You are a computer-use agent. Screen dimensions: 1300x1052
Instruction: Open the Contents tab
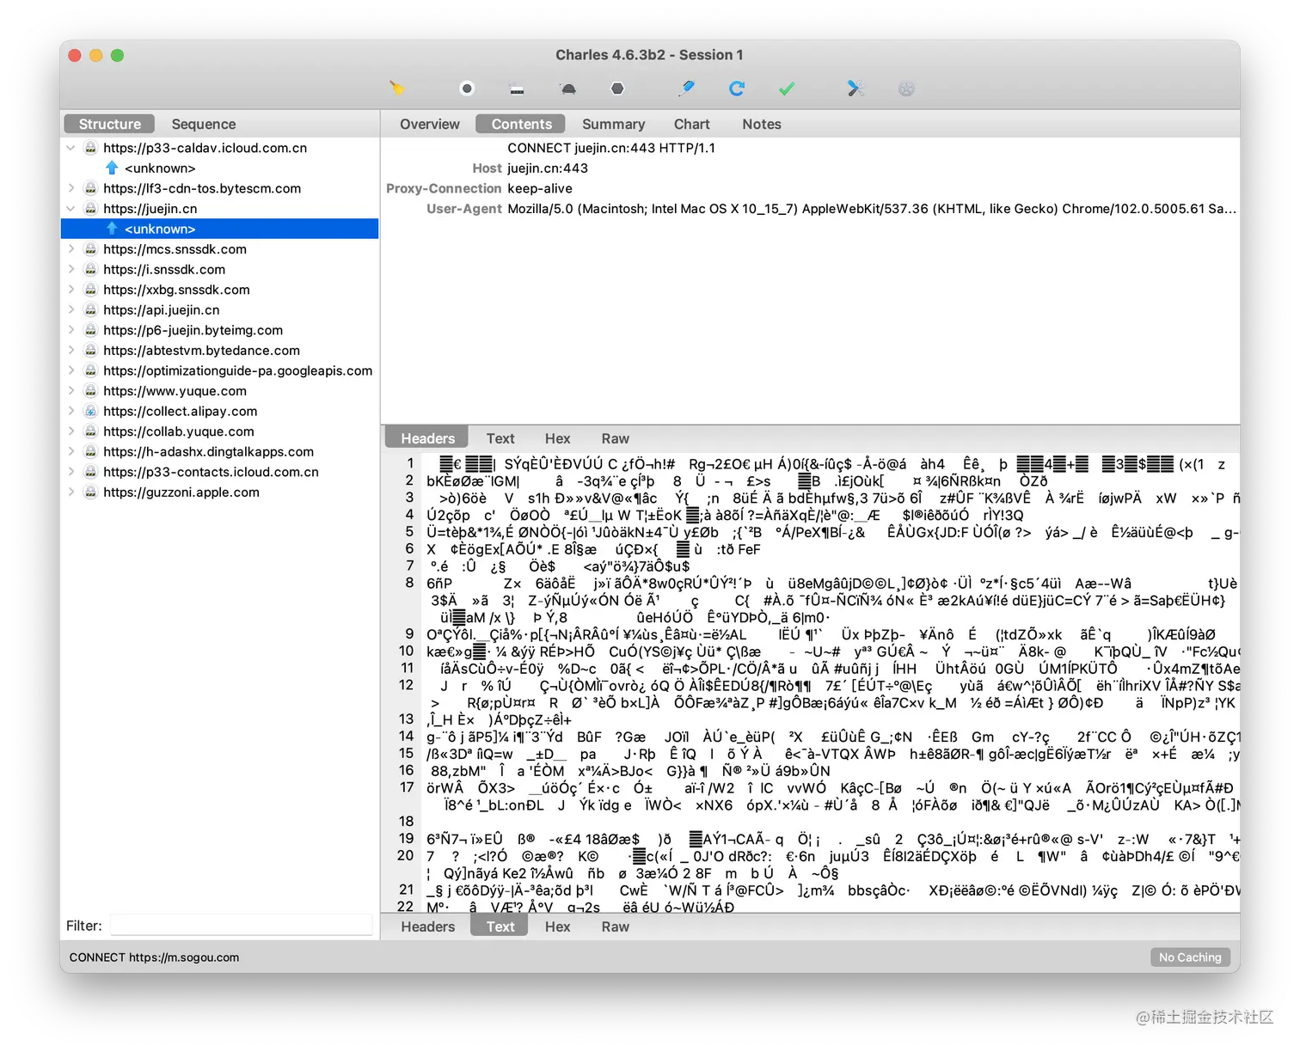[x=521, y=124]
